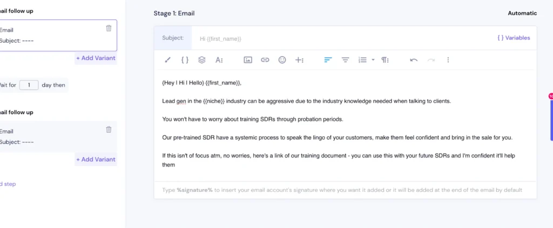
Task: Select the second Email follow-up card
Action: pos(54,136)
